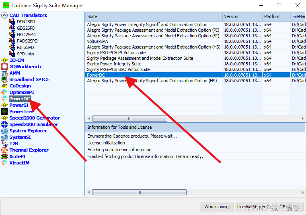This screenshot has height=215, width=306.
Task: Sort by Suite column header
Action: point(154,16)
